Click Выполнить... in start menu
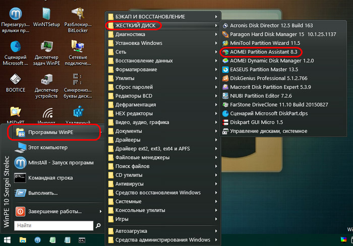The width and height of the screenshot is (353, 246). 58,193
